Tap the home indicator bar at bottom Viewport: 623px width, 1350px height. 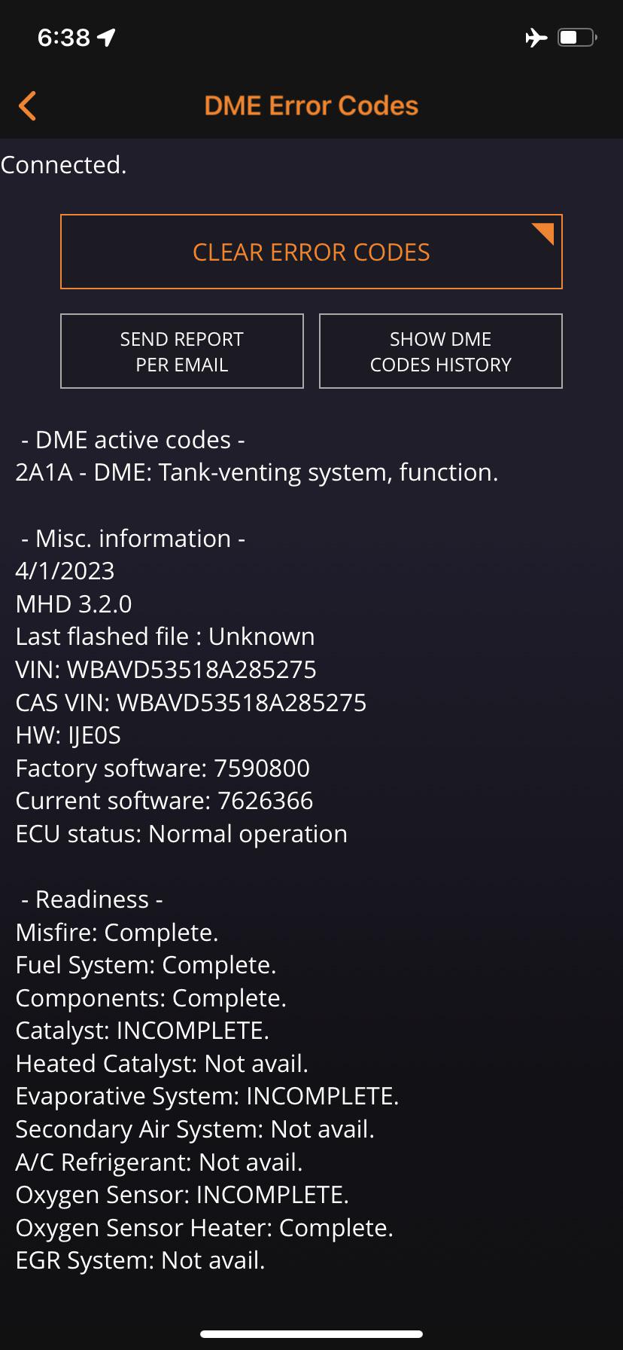pos(311,1332)
